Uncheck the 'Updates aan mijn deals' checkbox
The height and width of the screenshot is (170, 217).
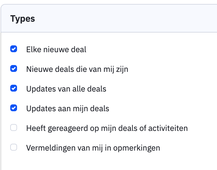pos(14,108)
